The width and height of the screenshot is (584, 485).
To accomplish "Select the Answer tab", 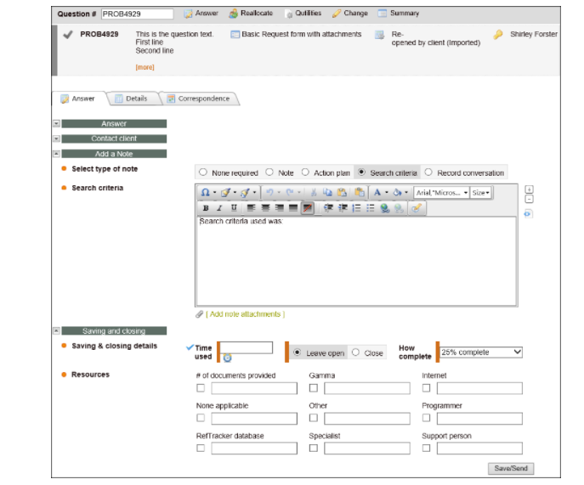I will tap(78, 99).
